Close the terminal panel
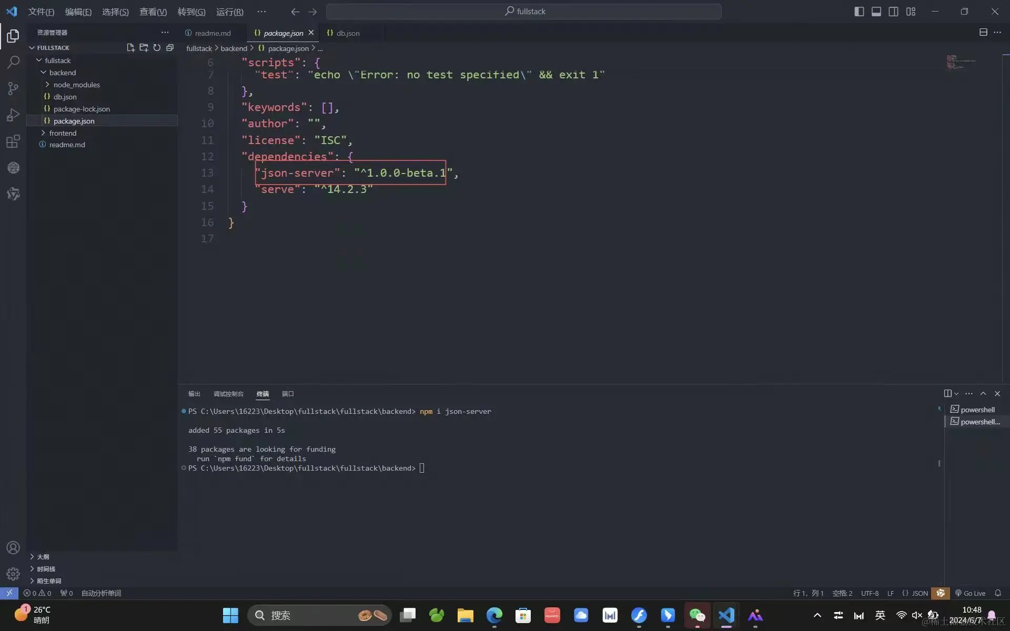 (x=997, y=393)
